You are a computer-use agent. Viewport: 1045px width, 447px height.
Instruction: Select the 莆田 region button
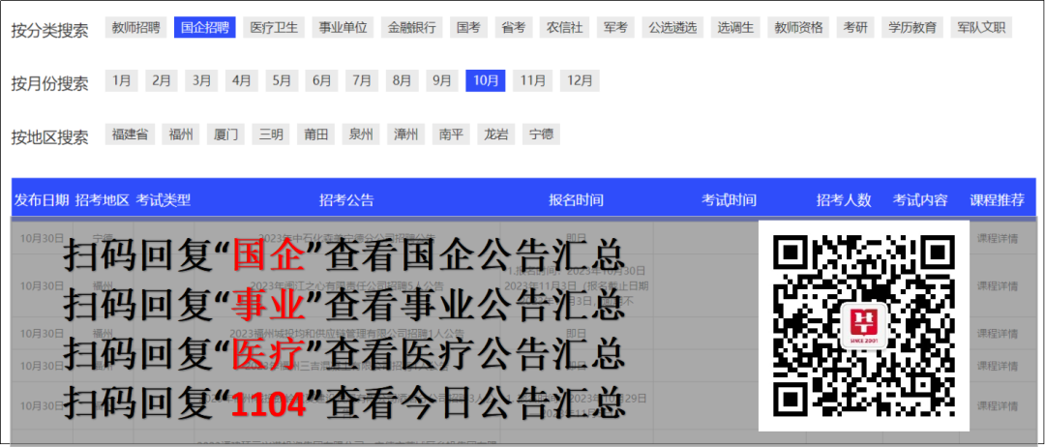click(x=315, y=134)
